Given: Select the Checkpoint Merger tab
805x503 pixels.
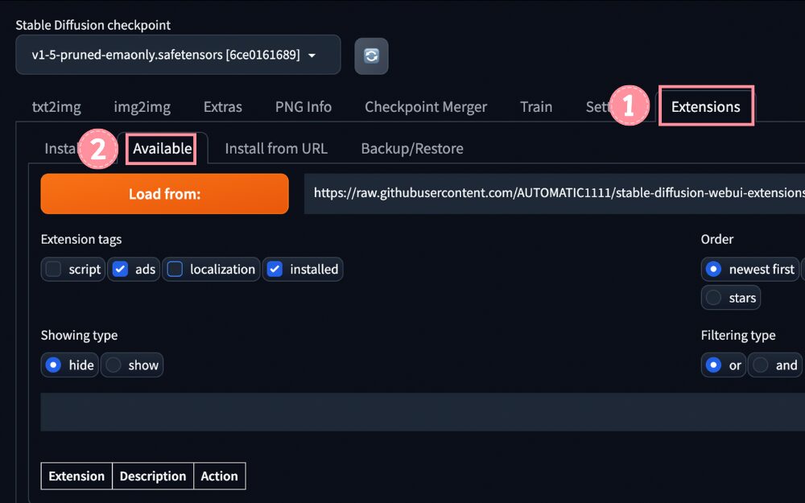Looking at the screenshot, I should pos(426,107).
